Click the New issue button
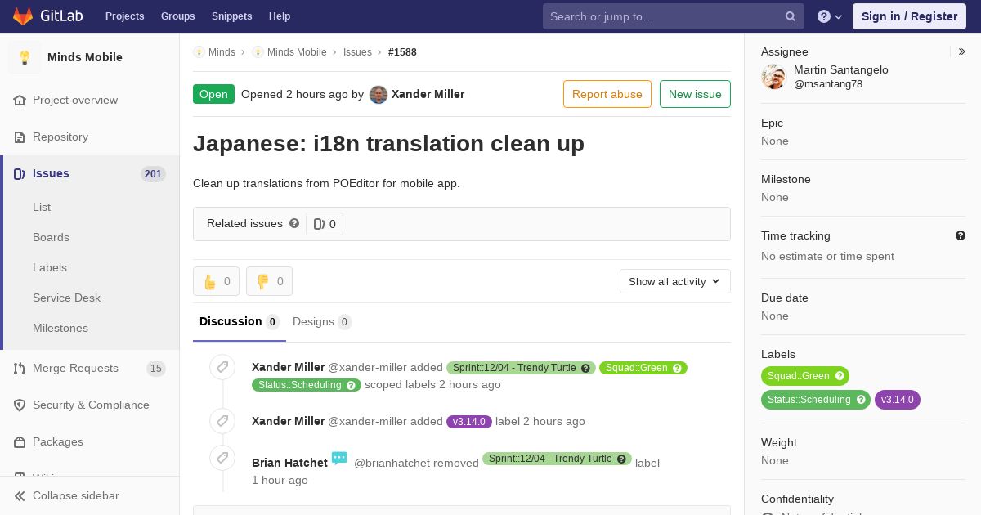Viewport: 981px width, 515px height. coord(695,94)
